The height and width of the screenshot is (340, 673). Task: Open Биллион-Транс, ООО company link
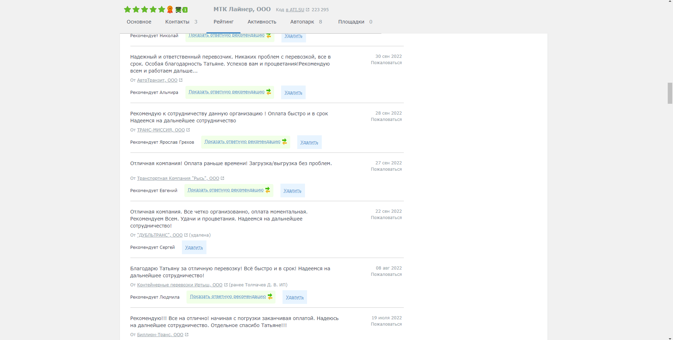[160, 335]
